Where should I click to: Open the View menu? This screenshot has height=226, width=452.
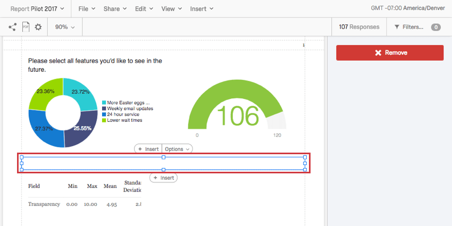[171, 9]
